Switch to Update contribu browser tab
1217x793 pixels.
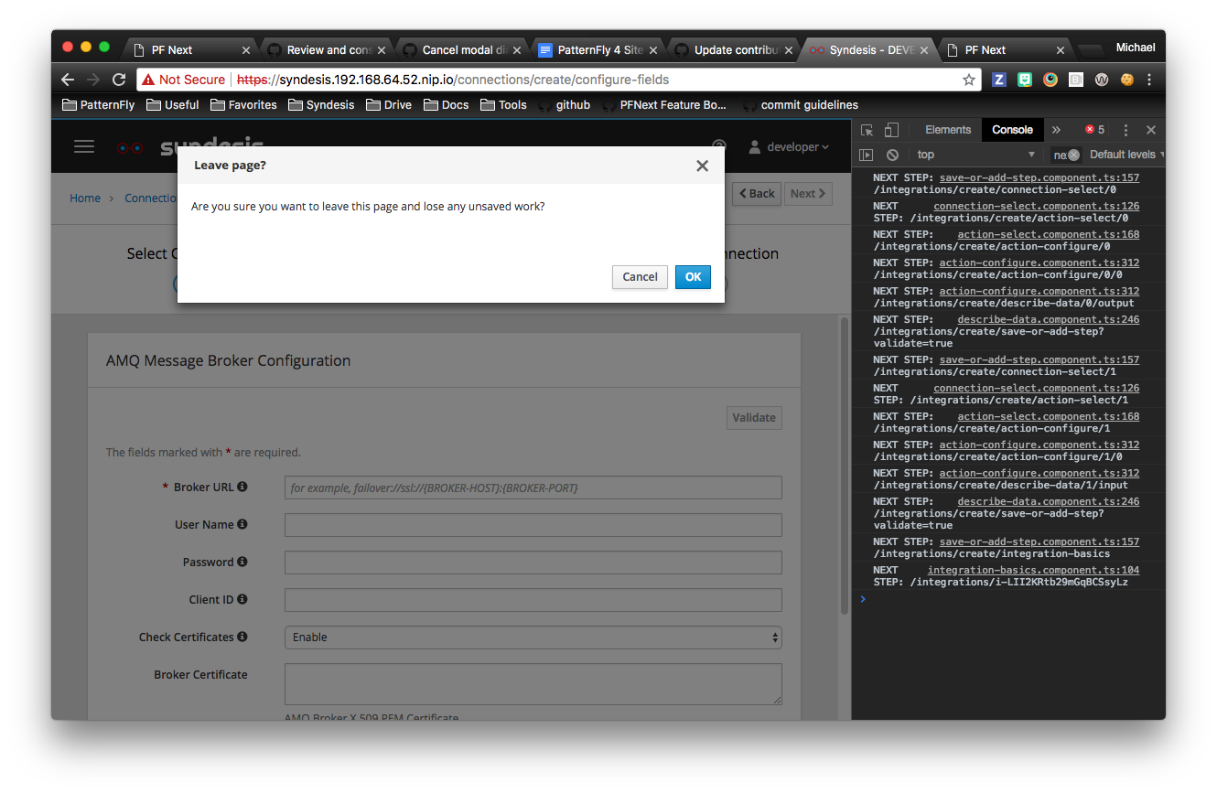click(734, 50)
